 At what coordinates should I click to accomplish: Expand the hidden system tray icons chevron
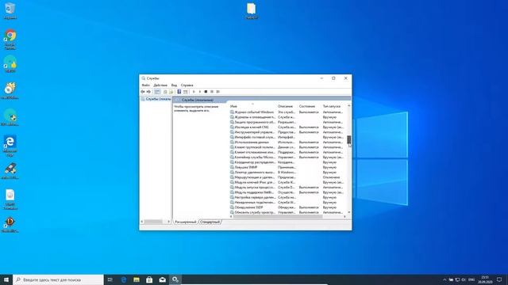[x=444, y=279]
